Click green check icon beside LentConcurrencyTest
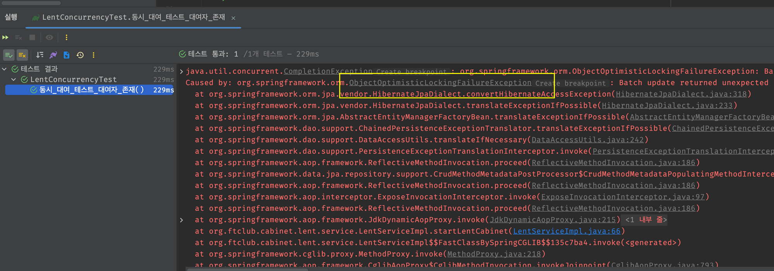This screenshot has height=271, width=774. tap(24, 79)
